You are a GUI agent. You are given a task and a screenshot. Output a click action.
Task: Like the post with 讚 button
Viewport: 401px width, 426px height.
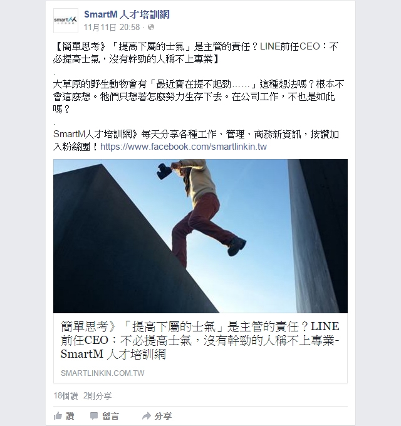[64, 416]
